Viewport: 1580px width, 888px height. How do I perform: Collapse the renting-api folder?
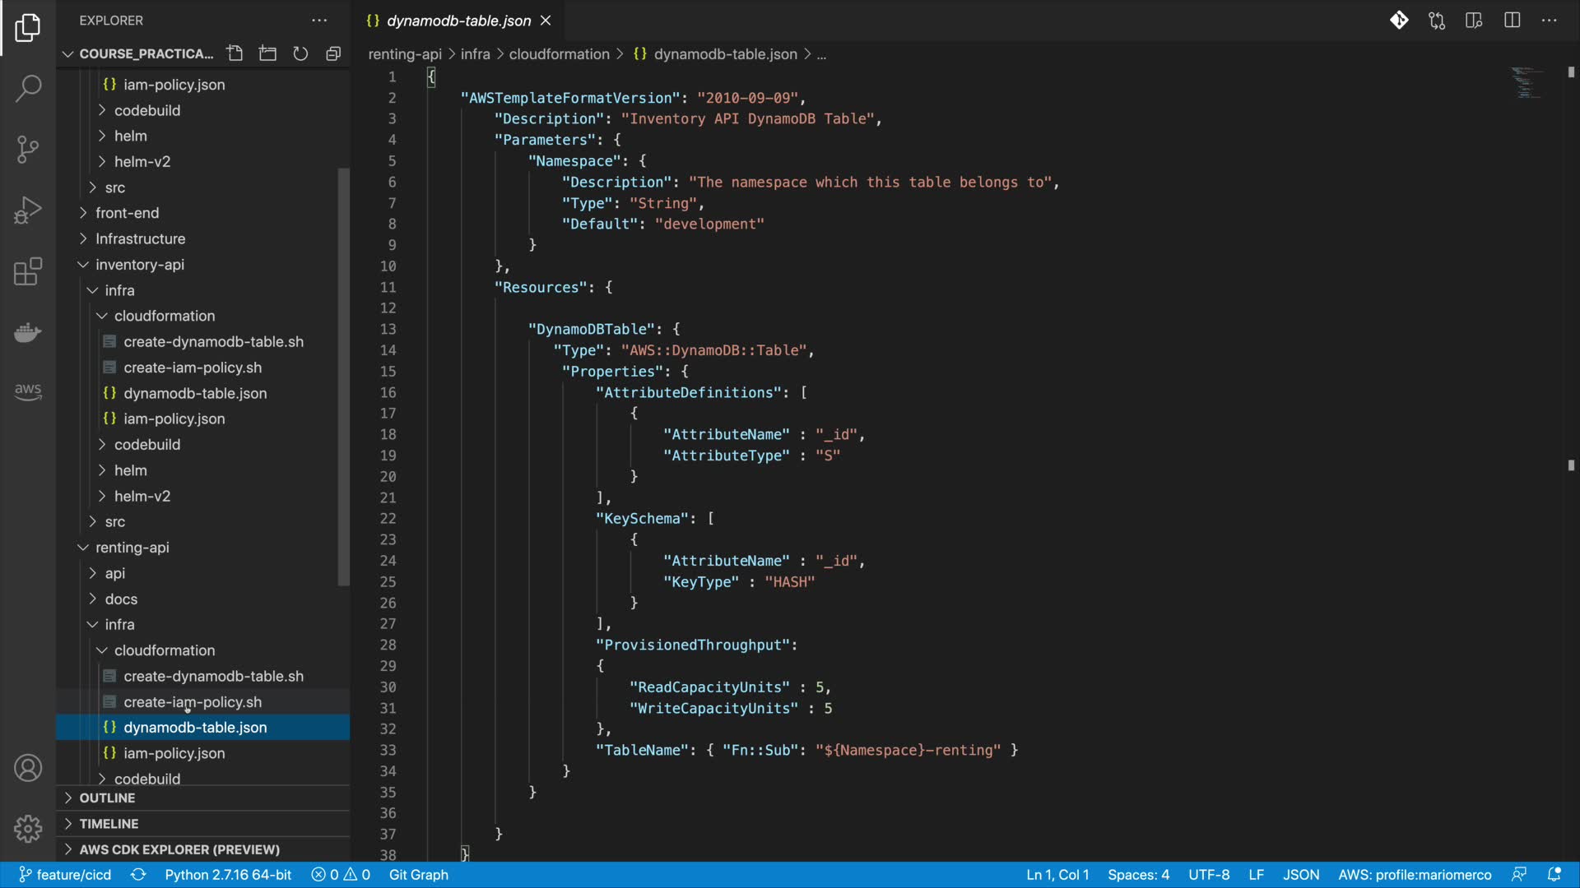[132, 548]
